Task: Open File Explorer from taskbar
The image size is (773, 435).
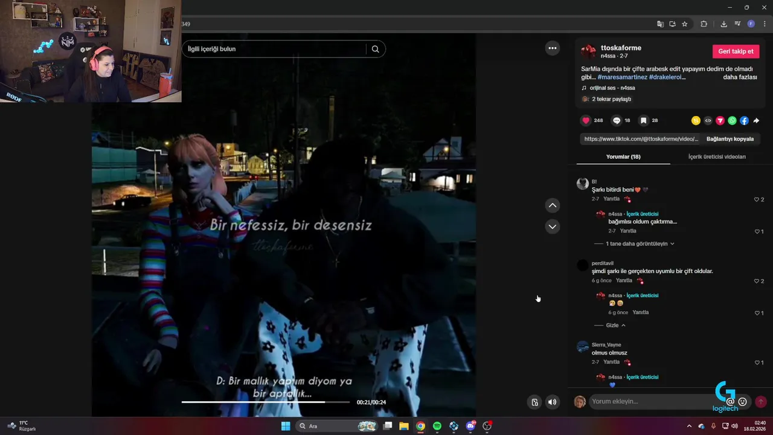Action: pyautogui.click(x=404, y=426)
